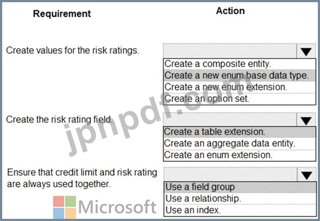Screen dimensions: 320x221
Task: Click the 'Create the risk rating field' requirement
Action: pyautogui.click(x=59, y=119)
